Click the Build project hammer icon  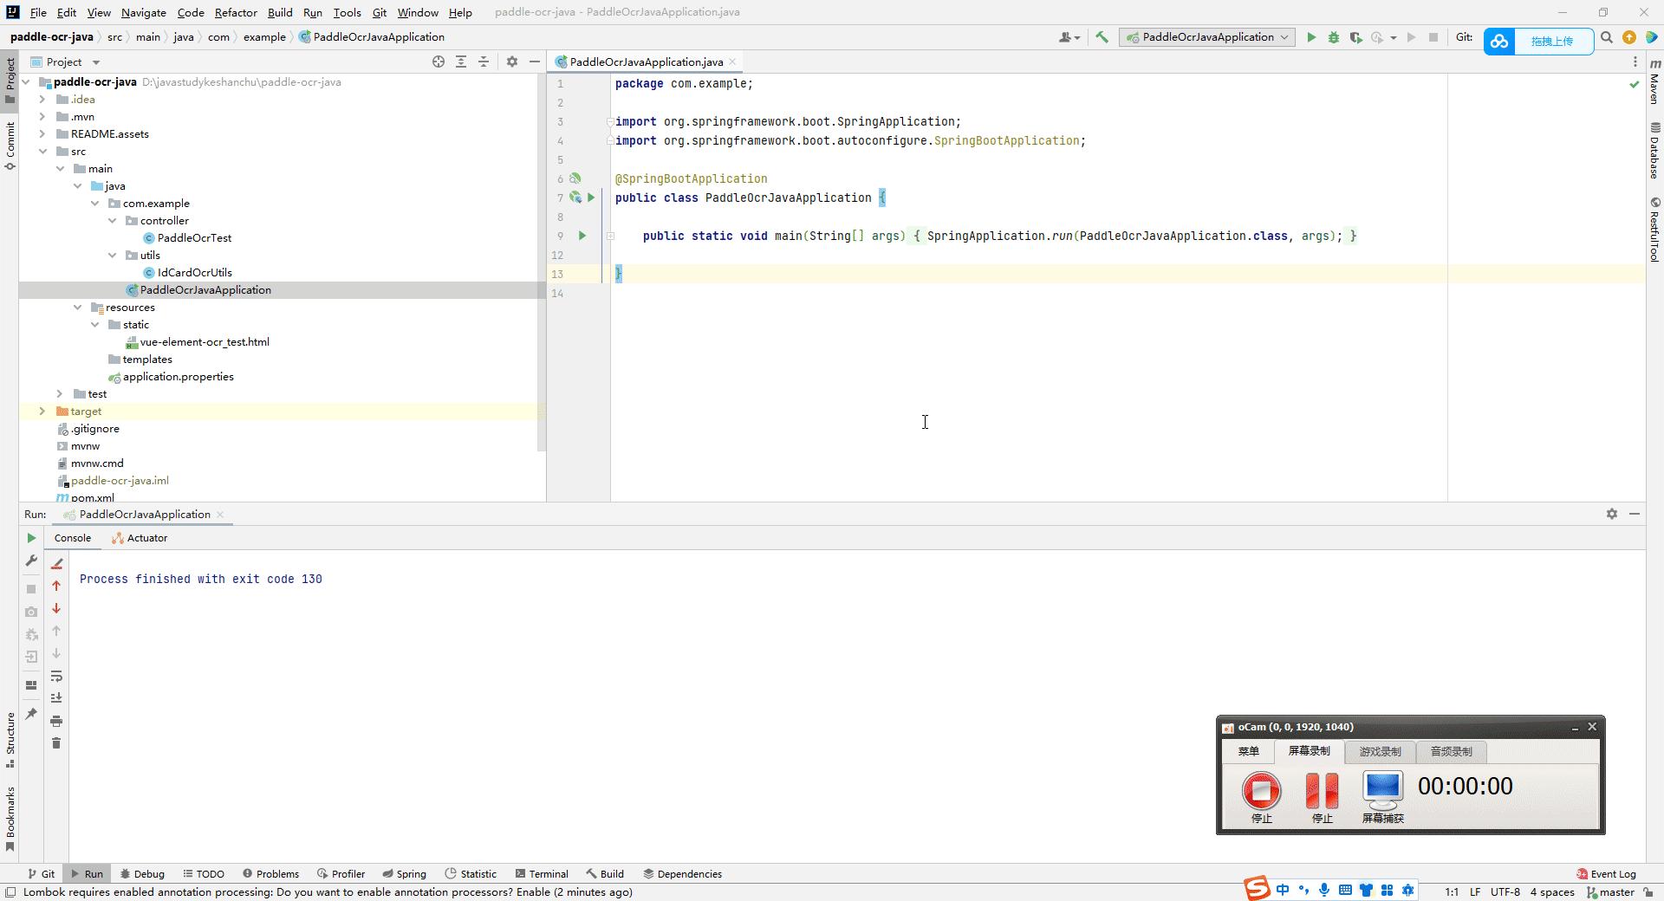[1102, 37]
